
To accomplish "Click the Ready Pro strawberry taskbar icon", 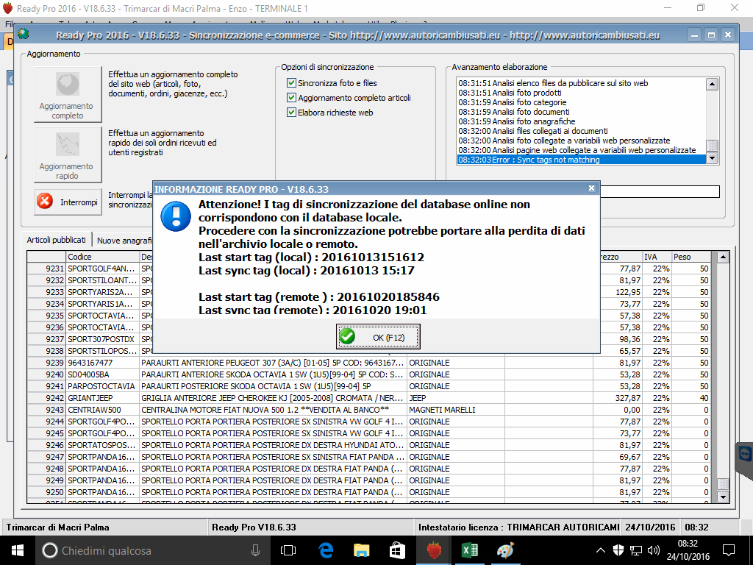I will pos(434,550).
